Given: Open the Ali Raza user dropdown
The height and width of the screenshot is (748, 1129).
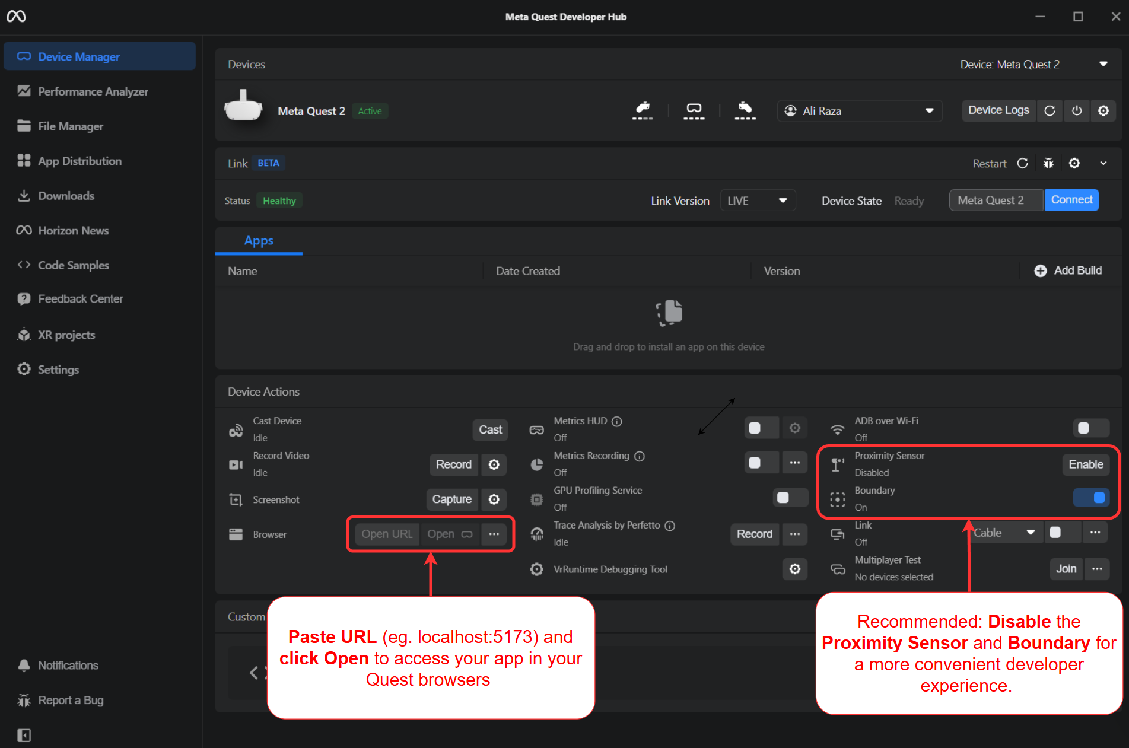Looking at the screenshot, I should [x=859, y=111].
